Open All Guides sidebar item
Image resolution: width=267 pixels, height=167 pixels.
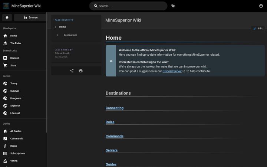tap(23, 131)
